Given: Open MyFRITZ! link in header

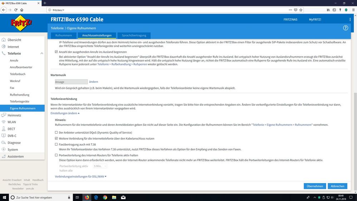Looking at the screenshot, I should 315,19.
